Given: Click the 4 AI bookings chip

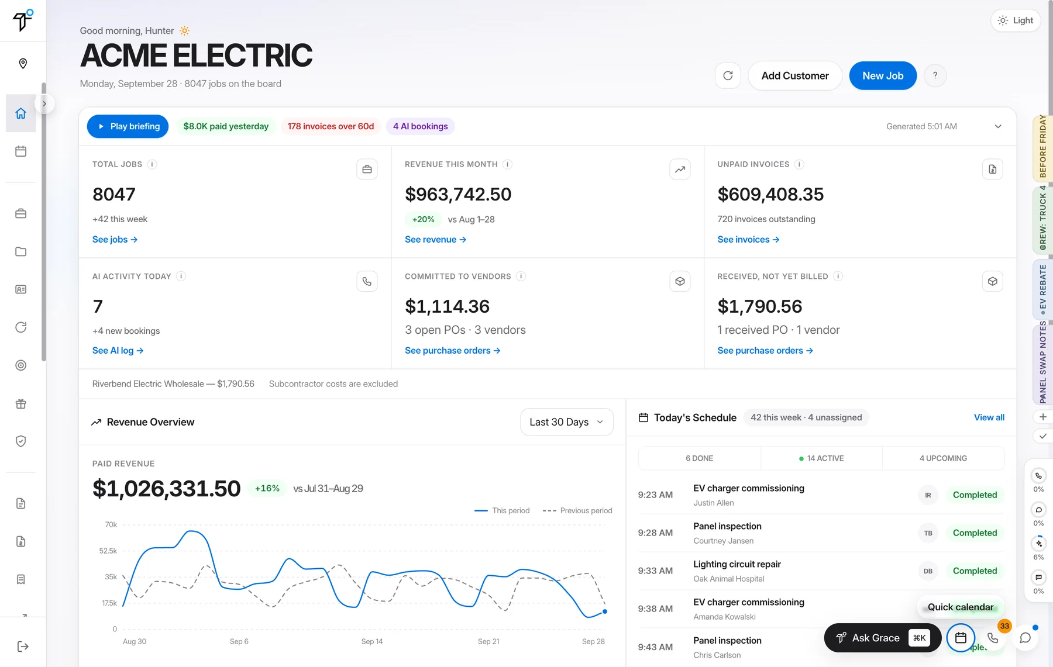Looking at the screenshot, I should coord(420,126).
